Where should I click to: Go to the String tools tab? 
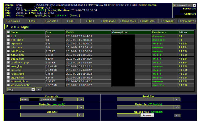[x=128, y=21]
